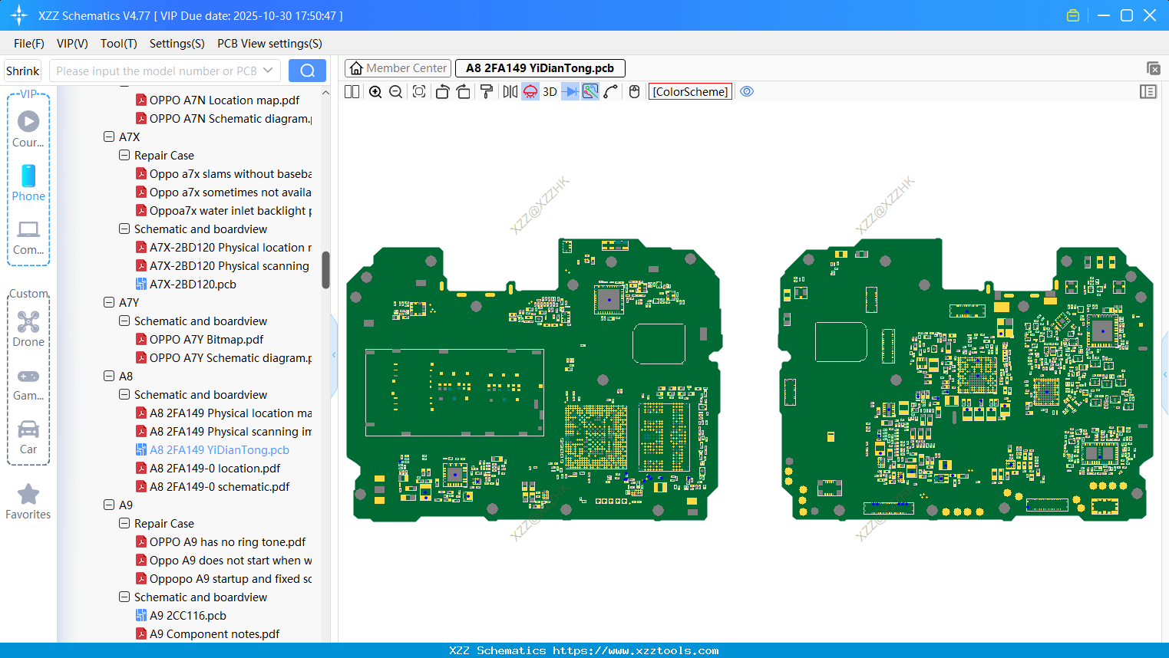Click the Shrink button

[x=23, y=71]
